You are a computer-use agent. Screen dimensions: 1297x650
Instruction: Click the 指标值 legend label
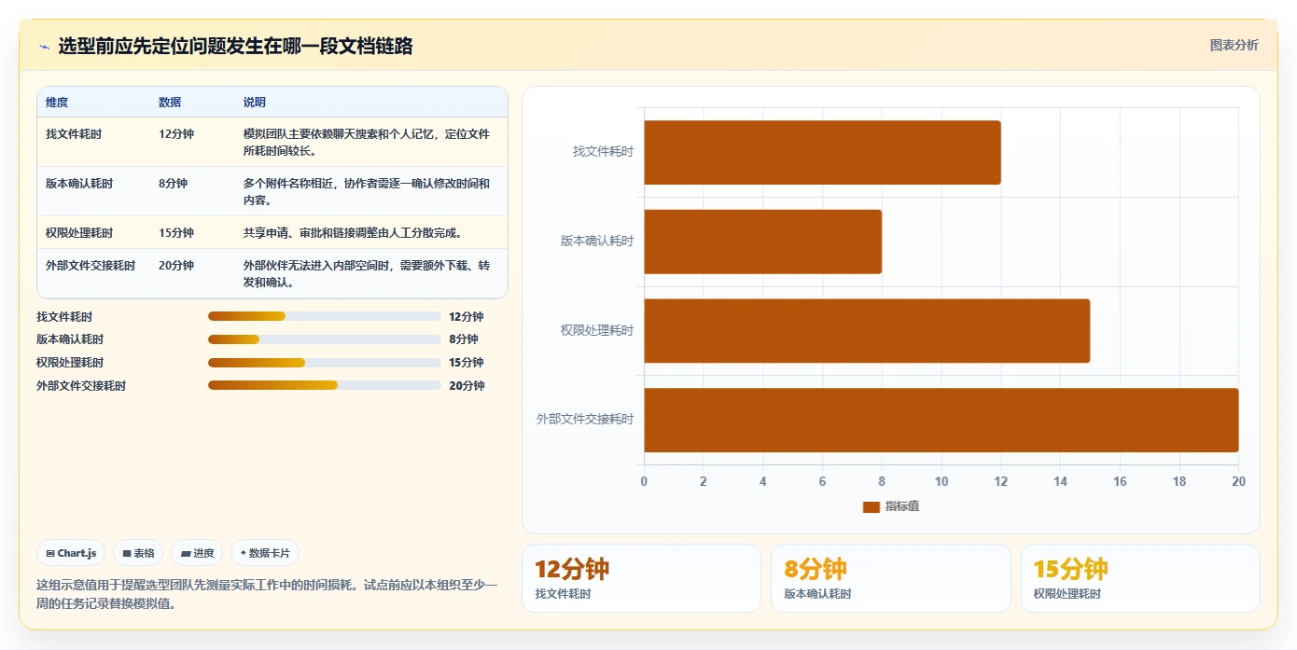click(x=902, y=506)
